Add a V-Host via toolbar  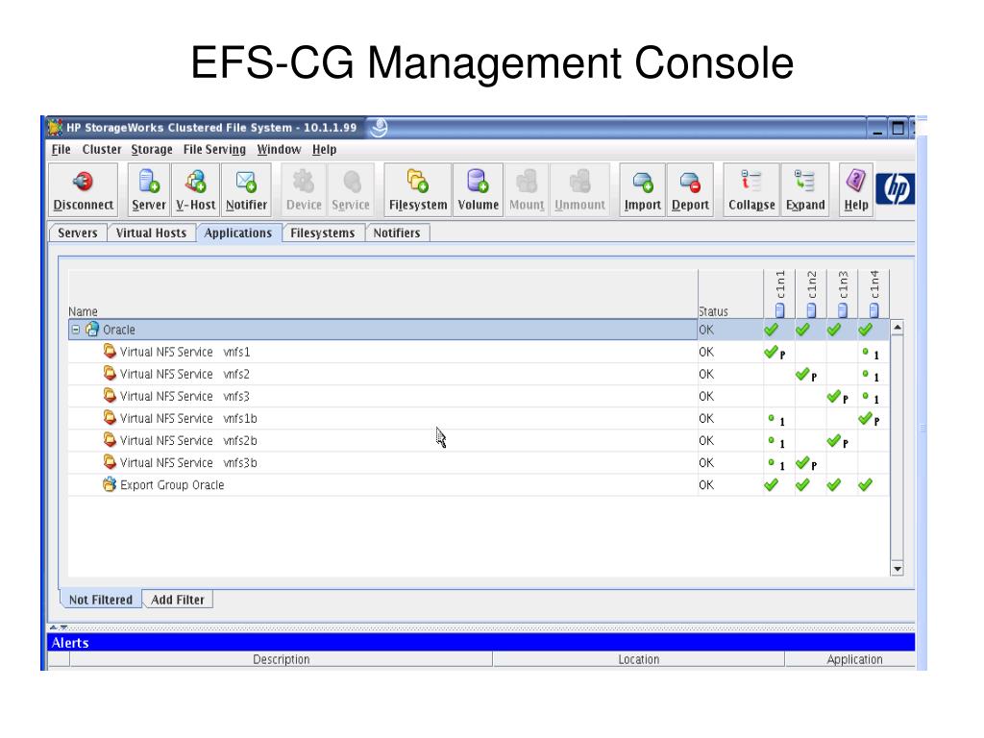coord(196,190)
